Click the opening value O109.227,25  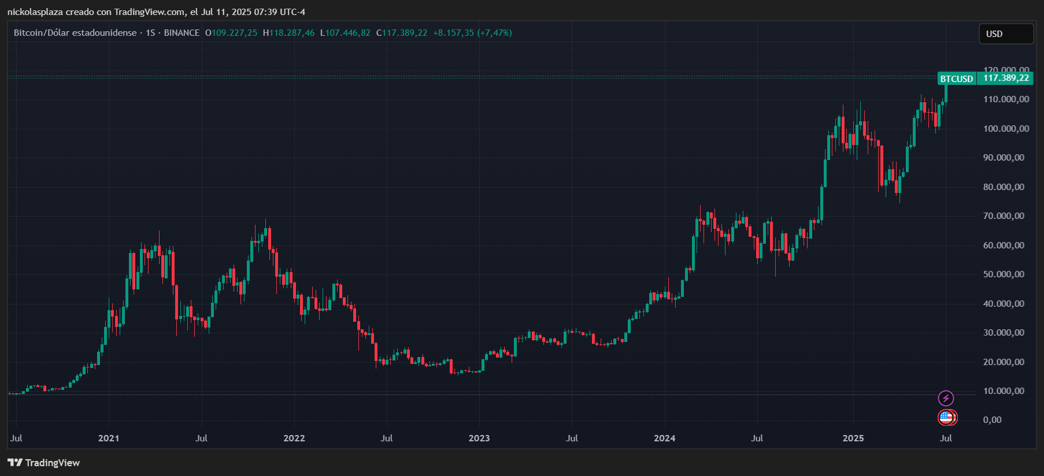coord(231,33)
